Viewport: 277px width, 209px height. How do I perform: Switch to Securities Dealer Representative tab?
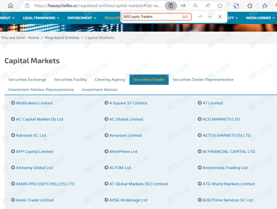(x=203, y=79)
